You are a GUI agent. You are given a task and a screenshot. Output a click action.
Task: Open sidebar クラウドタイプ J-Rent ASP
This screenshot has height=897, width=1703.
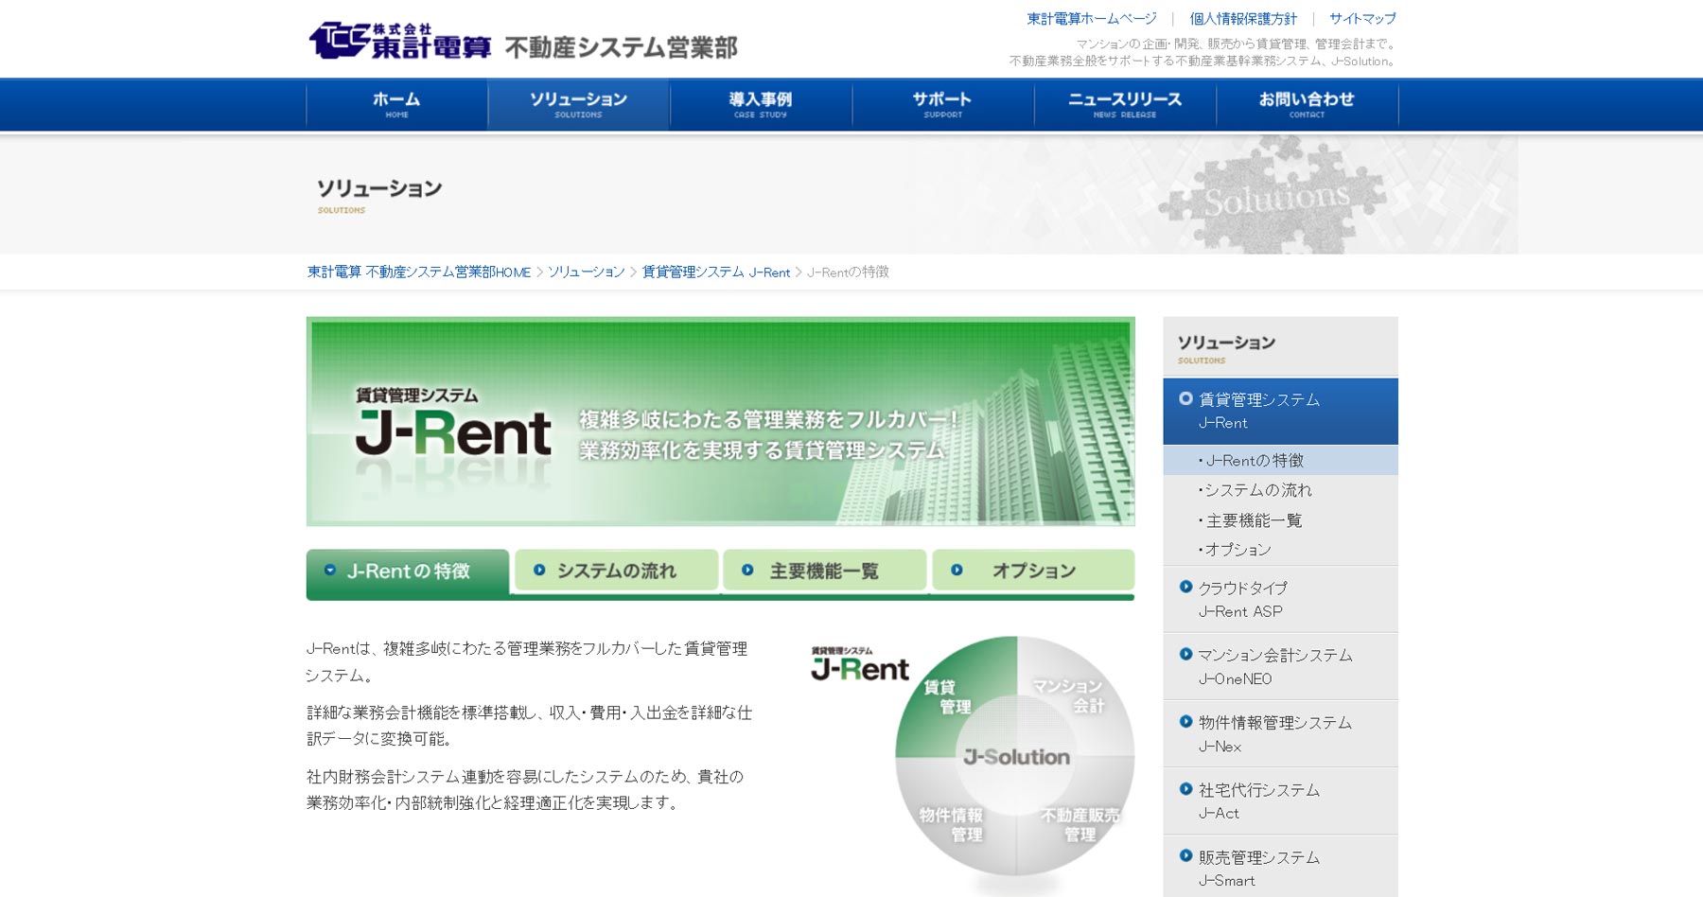pos(1280,599)
